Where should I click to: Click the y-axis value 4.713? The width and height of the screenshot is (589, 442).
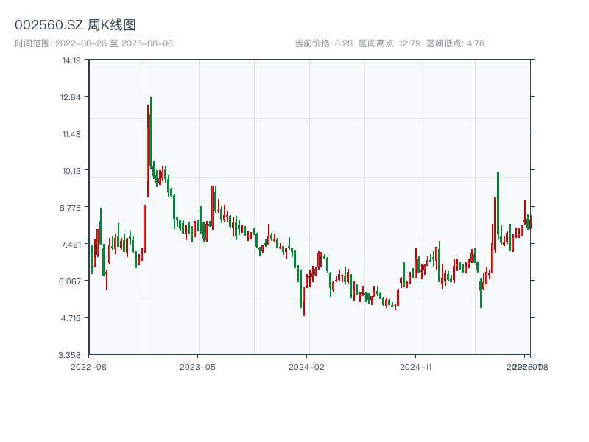pos(71,318)
